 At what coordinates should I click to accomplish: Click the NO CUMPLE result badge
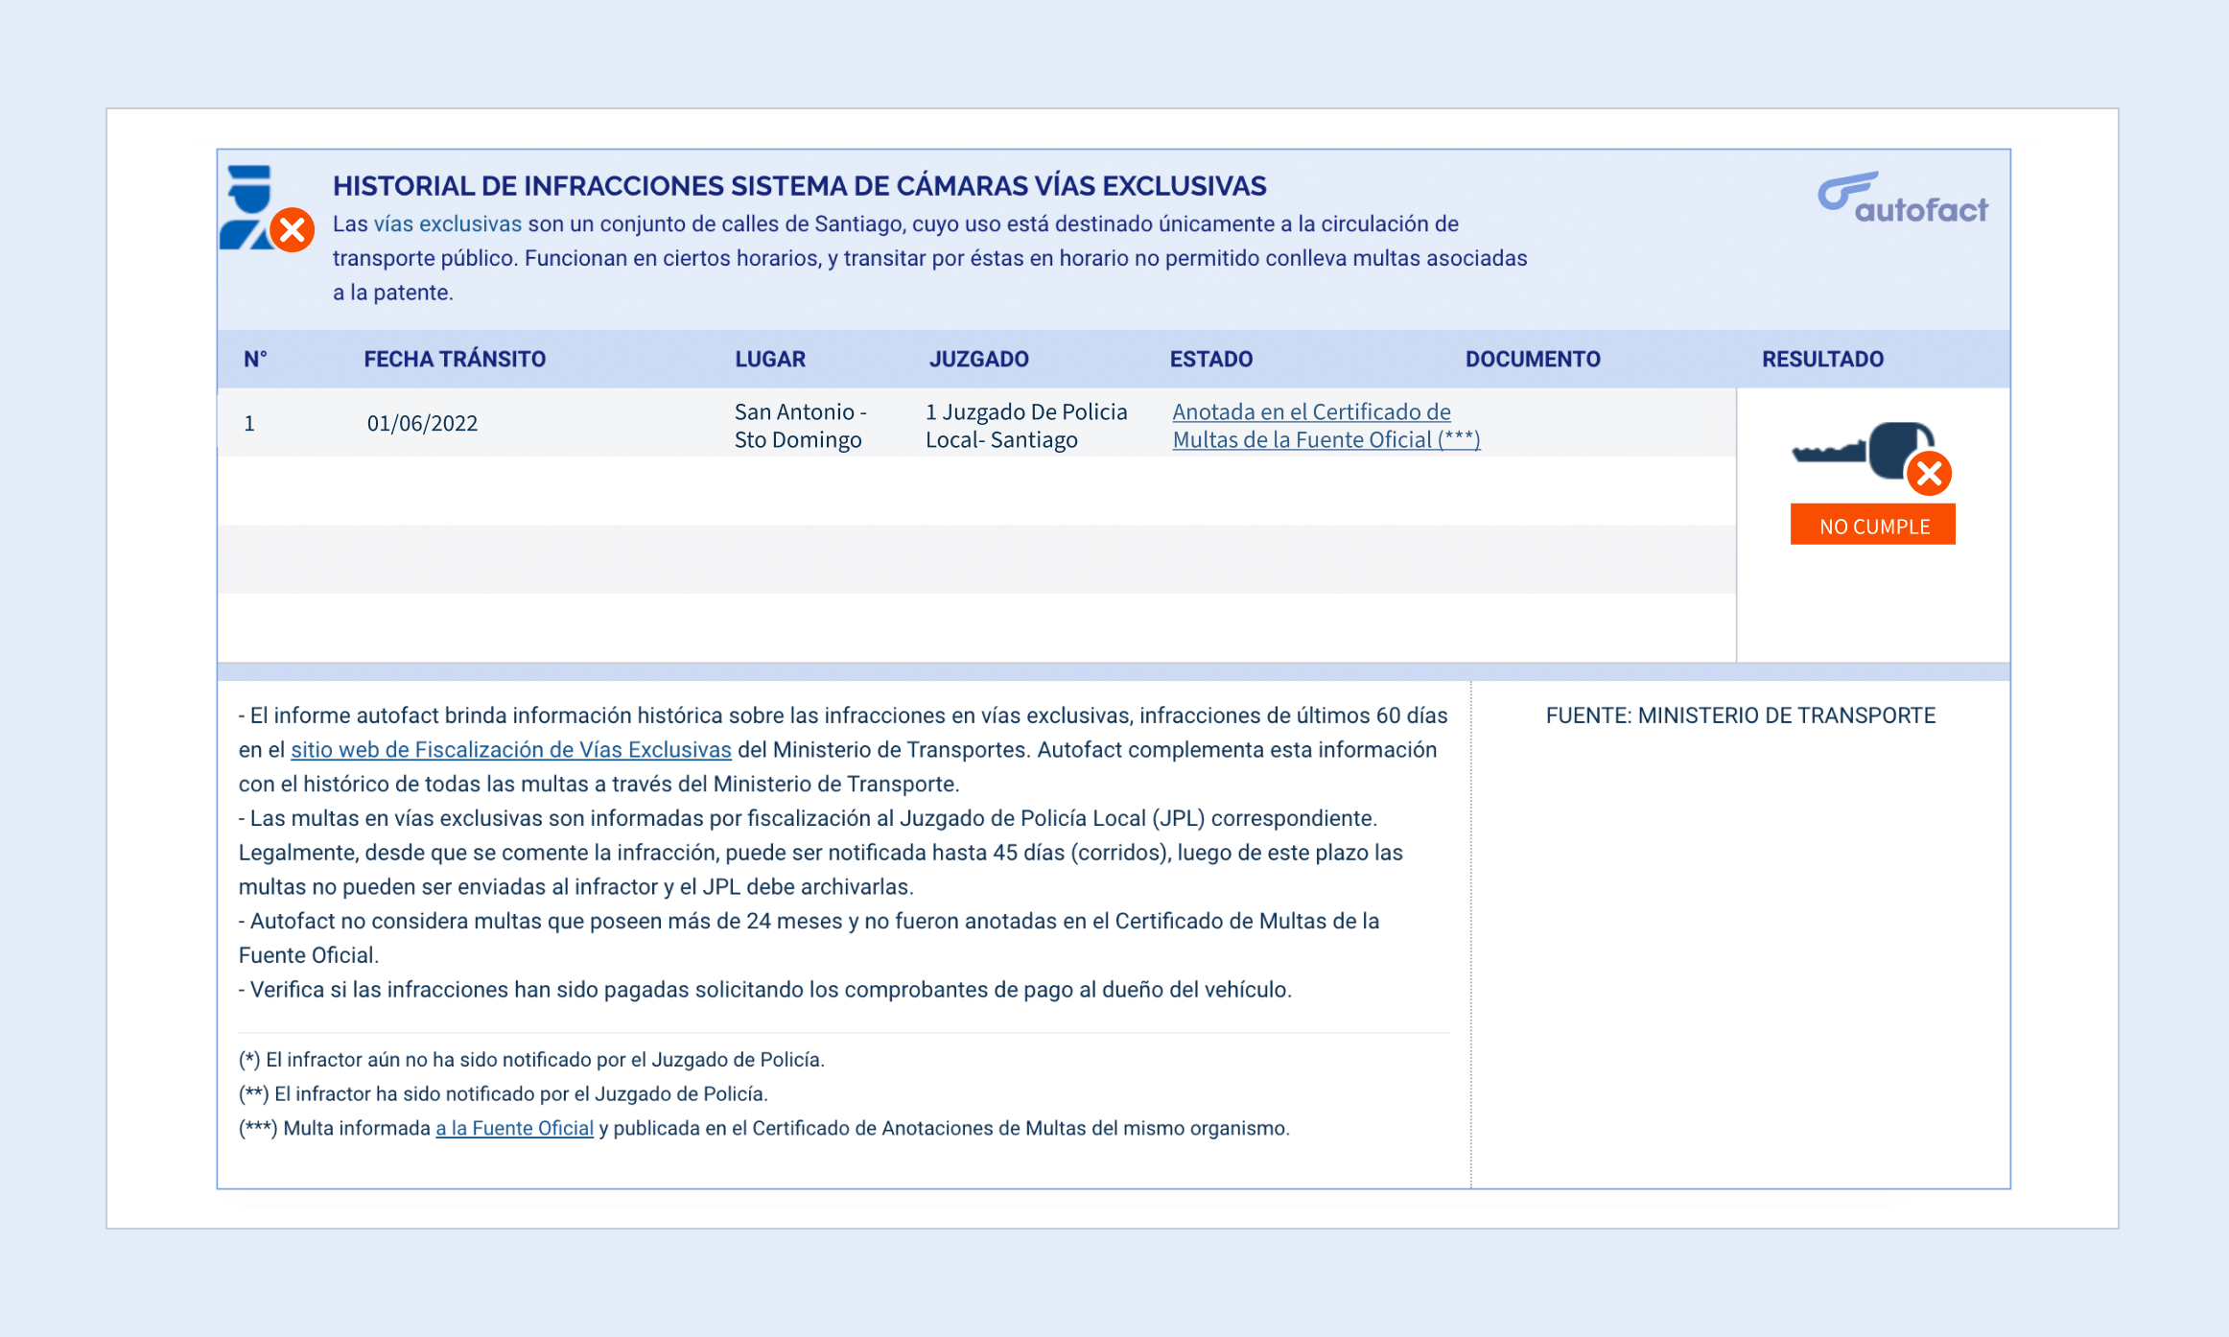click(1872, 526)
